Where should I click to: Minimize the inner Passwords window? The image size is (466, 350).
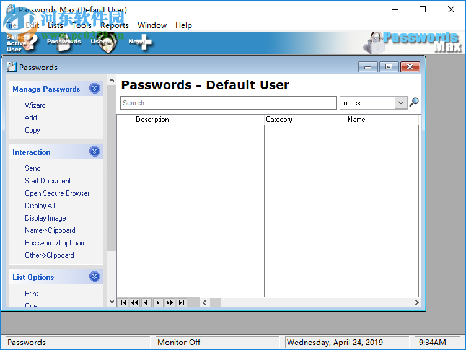click(x=367, y=67)
